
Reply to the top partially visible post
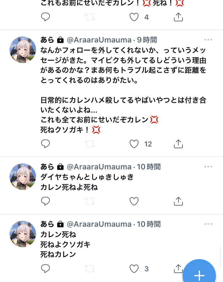45,17
